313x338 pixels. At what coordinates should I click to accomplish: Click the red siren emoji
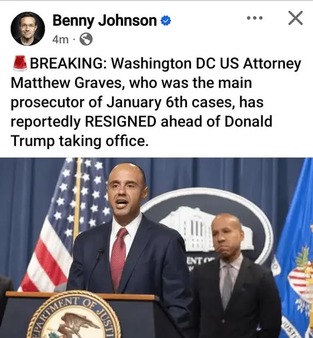pyautogui.click(x=20, y=64)
